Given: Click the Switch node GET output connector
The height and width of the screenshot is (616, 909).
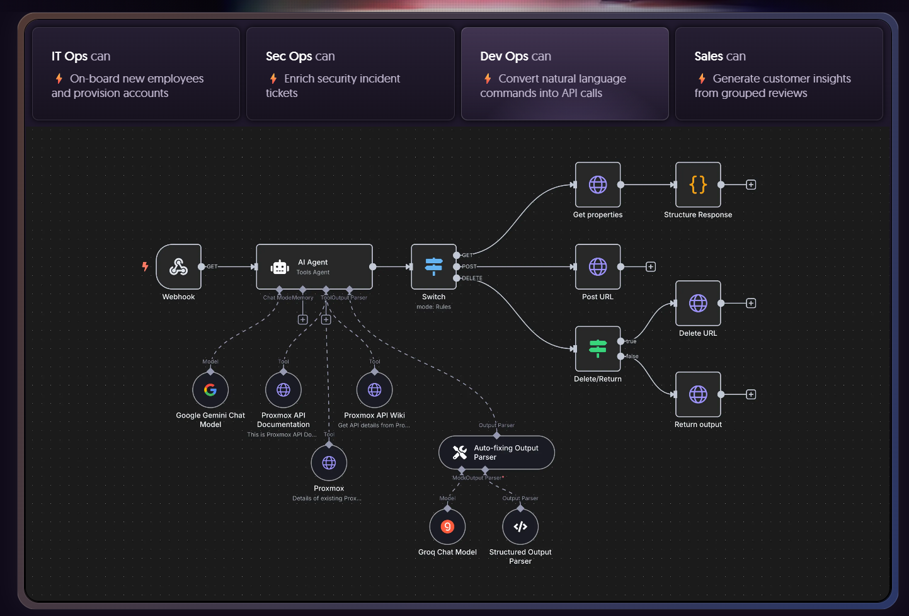Looking at the screenshot, I should [x=457, y=255].
